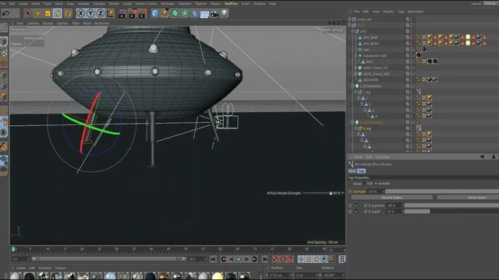
Task: Toggle the visibility dots of UFO_BASE
Action: pyautogui.click(x=411, y=37)
